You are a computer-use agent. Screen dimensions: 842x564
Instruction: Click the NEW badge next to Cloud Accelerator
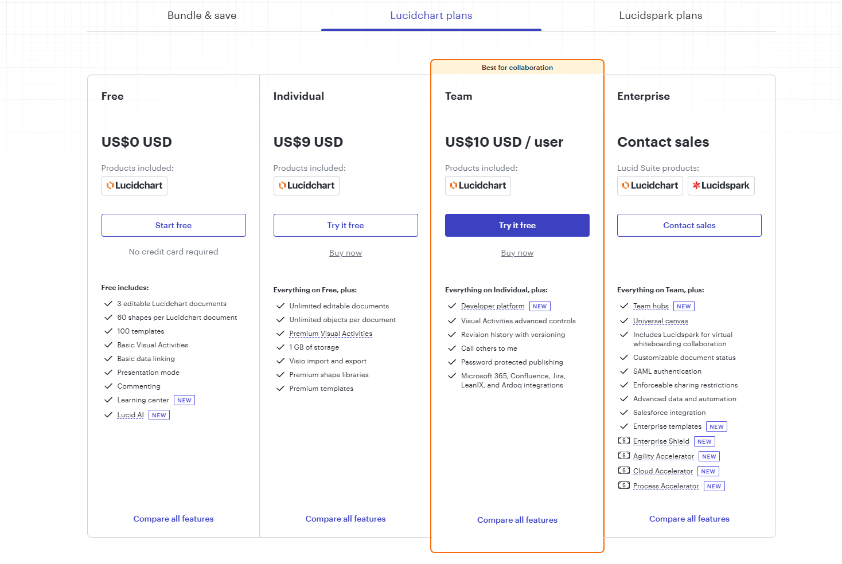(708, 471)
